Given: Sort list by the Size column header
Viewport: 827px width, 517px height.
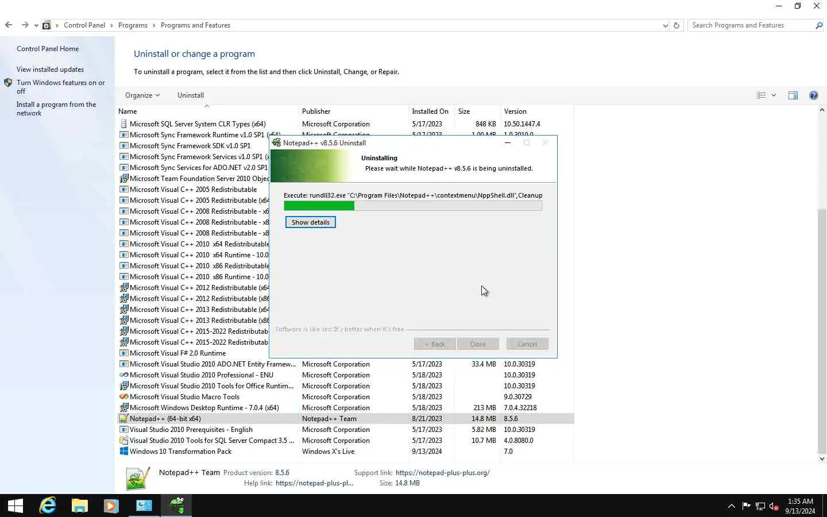Looking at the screenshot, I should pos(477,111).
